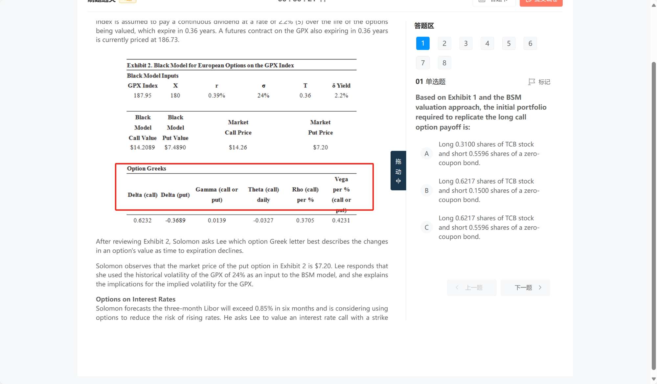Open question 8
Screen dimensions: 657x384
444,63
